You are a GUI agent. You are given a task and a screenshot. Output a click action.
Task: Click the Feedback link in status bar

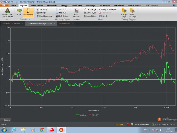point(120,124)
